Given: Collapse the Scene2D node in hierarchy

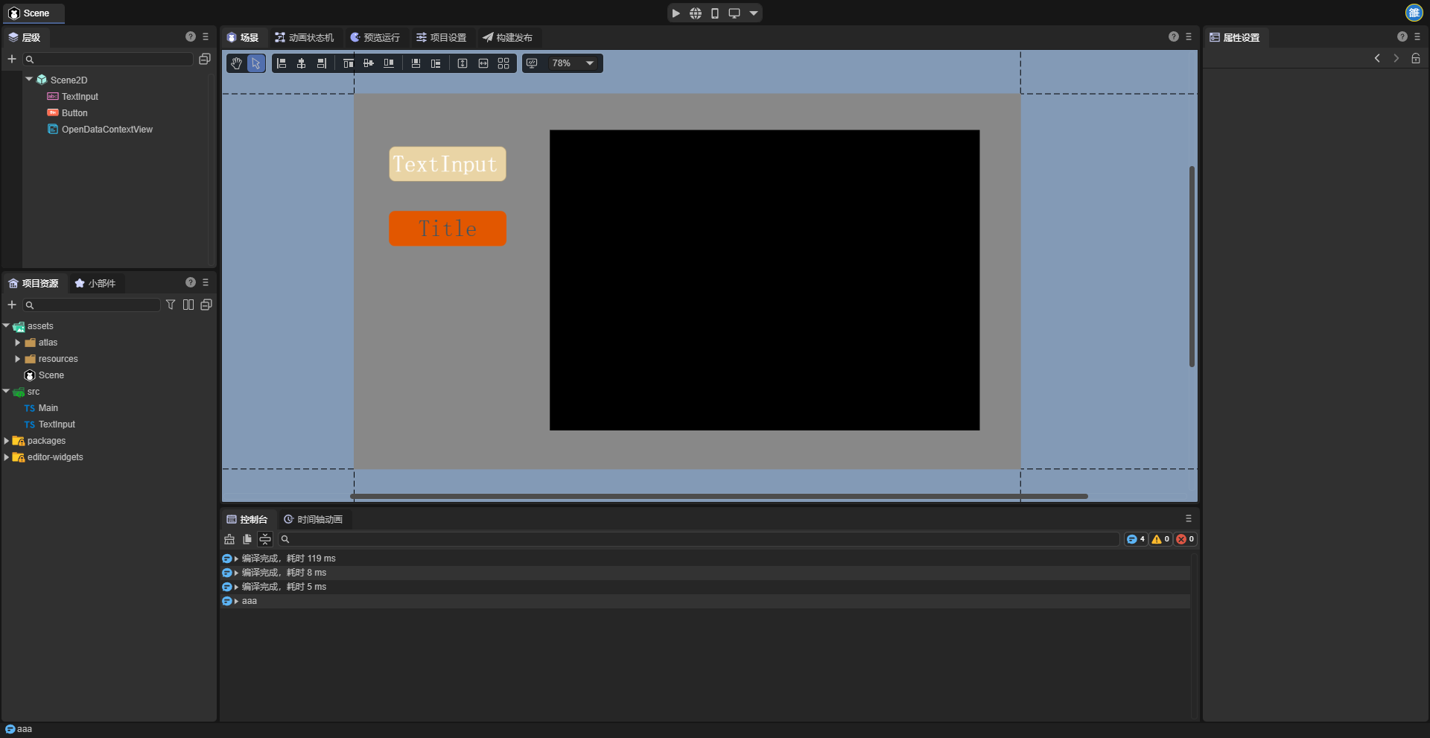Looking at the screenshot, I should coord(29,79).
